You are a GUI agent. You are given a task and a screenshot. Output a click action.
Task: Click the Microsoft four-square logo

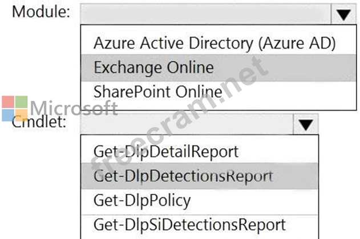14,108
